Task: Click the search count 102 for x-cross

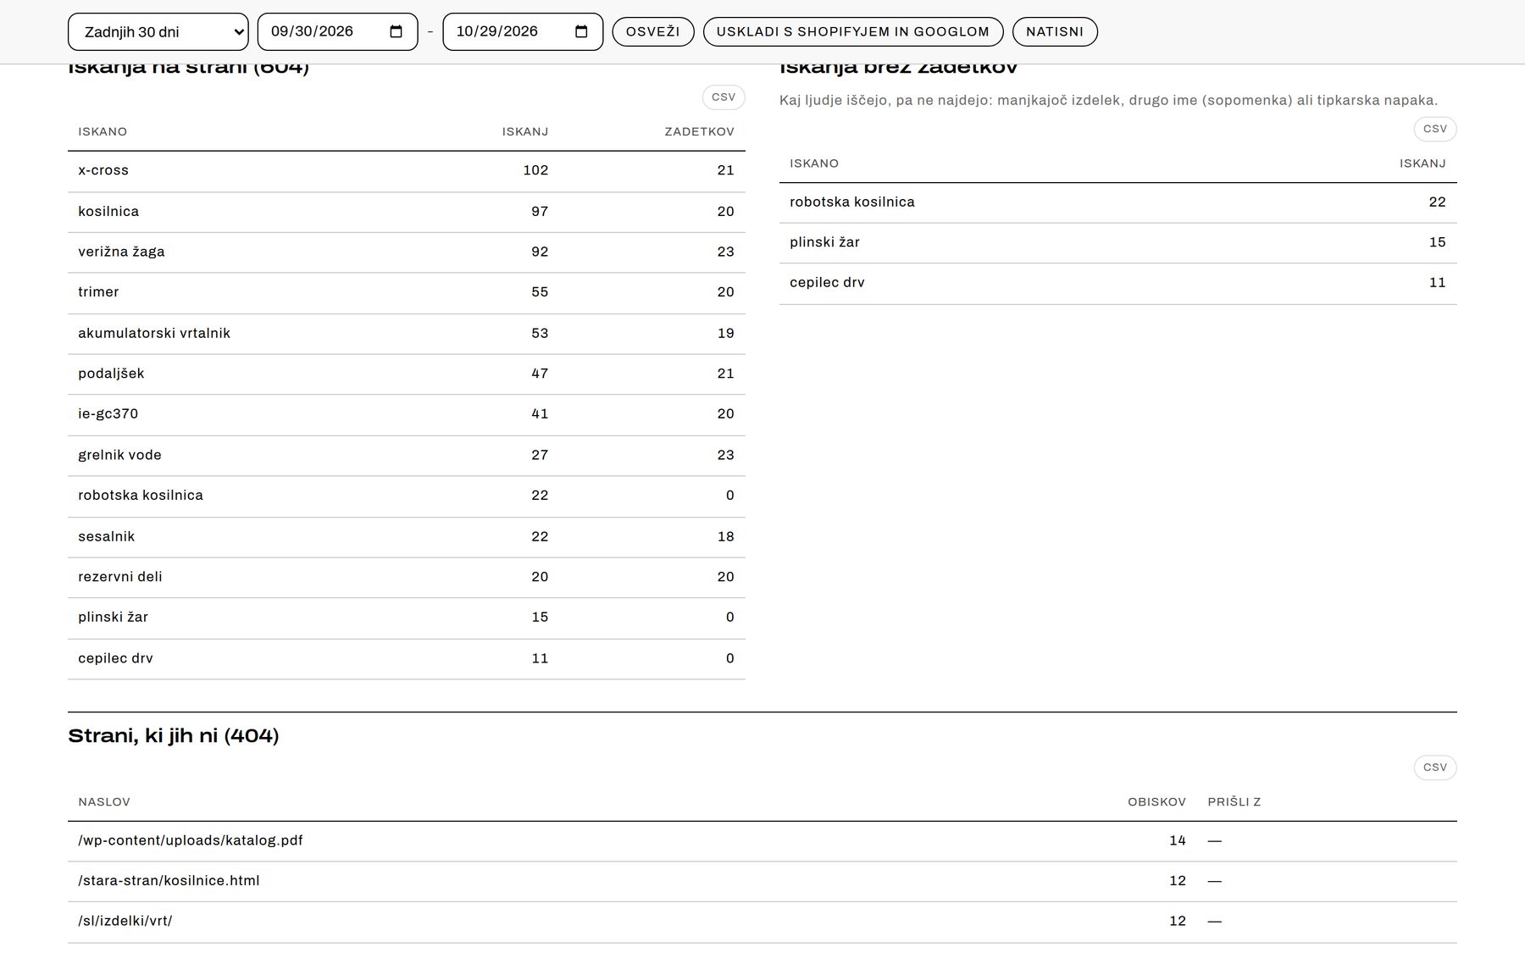Action: coord(535,171)
